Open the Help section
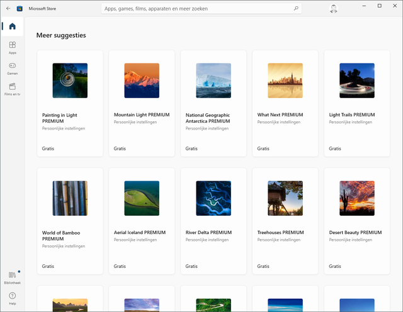Image resolution: width=403 pixels, height=312 pixels. 12,298
